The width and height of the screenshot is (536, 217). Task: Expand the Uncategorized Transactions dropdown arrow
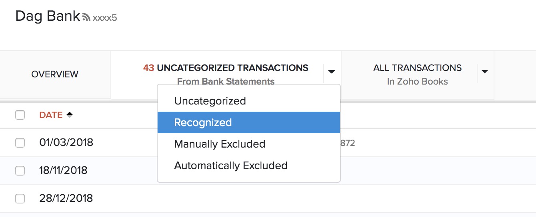click(331, 72)
